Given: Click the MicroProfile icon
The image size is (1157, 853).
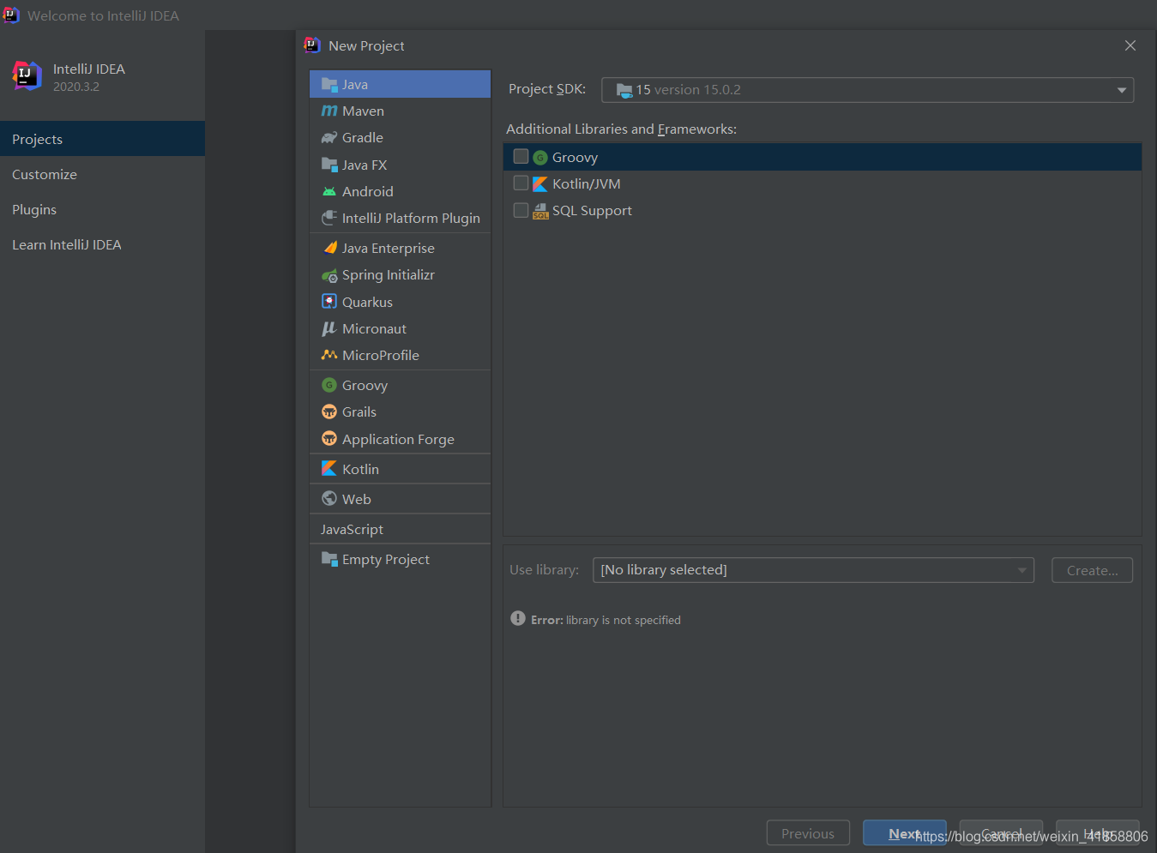Looking at the screenshot, I should [x=329, y=355].
